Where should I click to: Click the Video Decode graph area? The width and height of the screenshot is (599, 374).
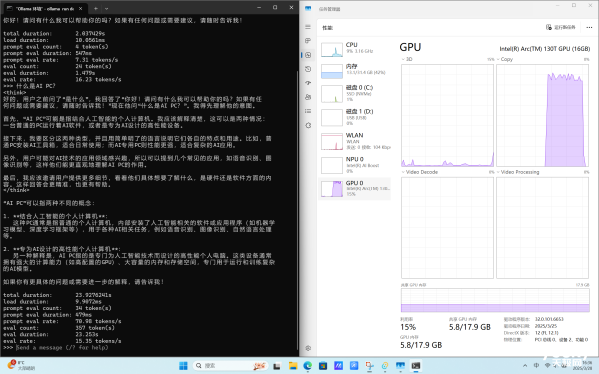point(447,227)
